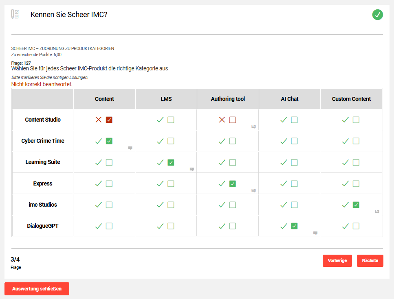Toggle the Content checkbox for Cyber Crime Time
This screenshot has height=299, width=394.
point(109,141)
